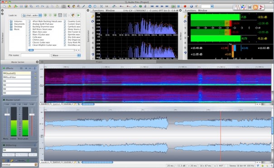Skip to start of audio file
Viewport: 274px width, 168px height.
[x=152, y=6]
